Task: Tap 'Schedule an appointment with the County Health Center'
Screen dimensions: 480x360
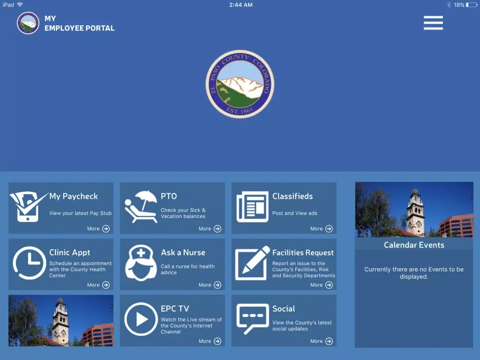Action: tap(80, 270)
